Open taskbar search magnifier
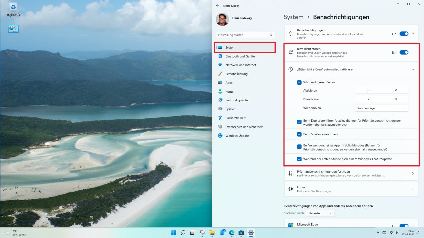The width and height of the screenshot is (424, 238). (183, 233)
